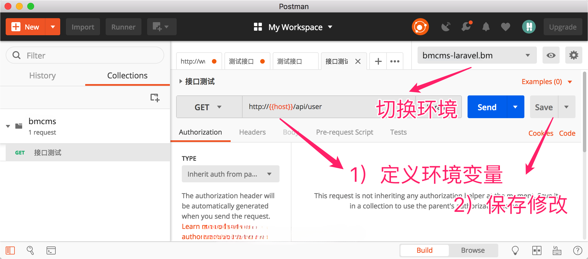Add a new request tab
Screen dimensions: 588x259
click(378, 61)
